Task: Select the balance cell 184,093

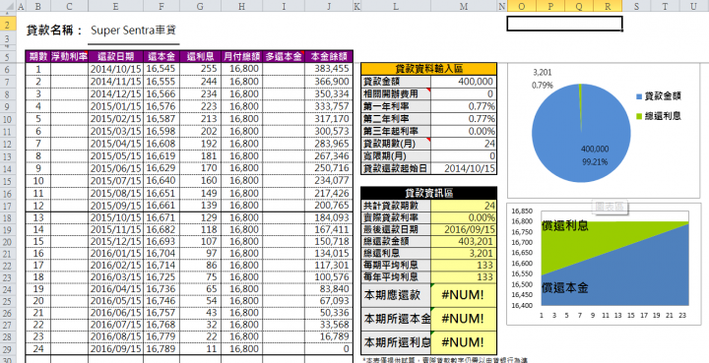Action: [x=329, y=217]
